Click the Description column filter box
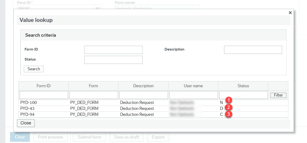307x143 pixels. pos(143,95)
